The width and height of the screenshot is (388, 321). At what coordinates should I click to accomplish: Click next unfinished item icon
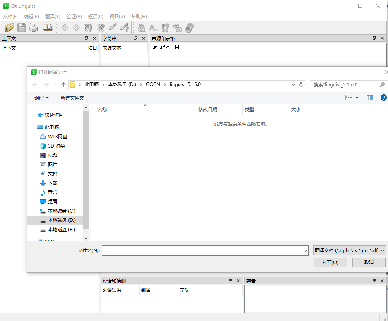(101, 27)
